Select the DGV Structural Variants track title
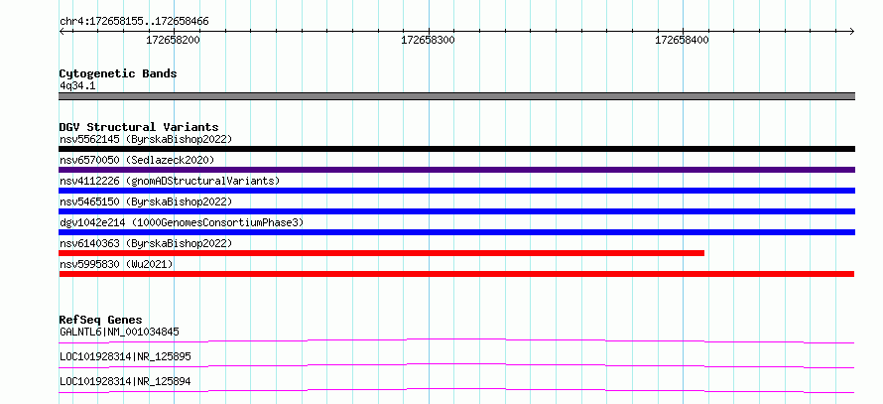This screenshot has width=883, height=404. [139, 127]
